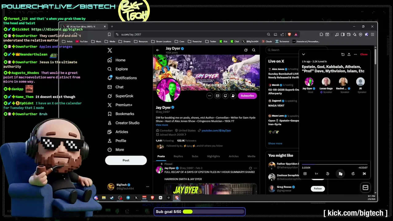Switch to the Media tab
The image size is (393, 221).
(251, 156)
